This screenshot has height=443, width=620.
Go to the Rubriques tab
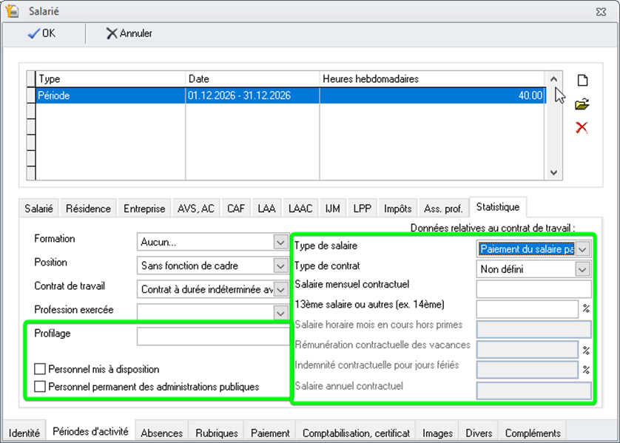(x=217, y=433)
